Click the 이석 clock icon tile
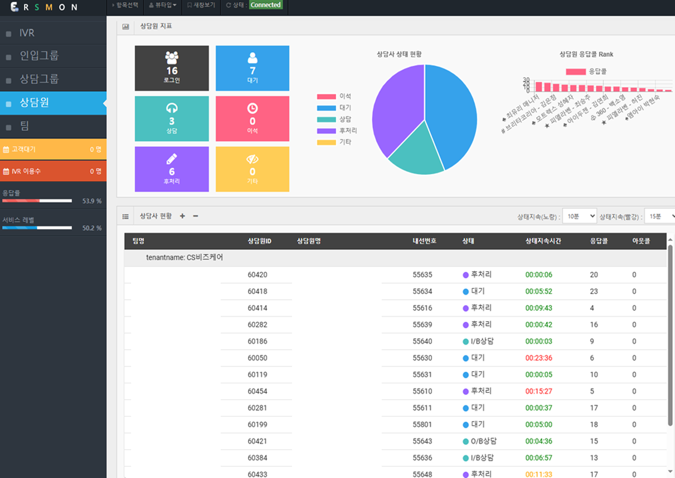 (x=253, y=119)
